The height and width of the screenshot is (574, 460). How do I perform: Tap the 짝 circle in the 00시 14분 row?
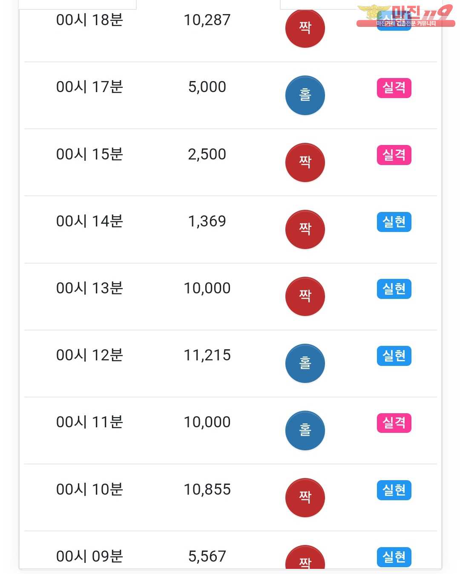(x=305, y=229)
